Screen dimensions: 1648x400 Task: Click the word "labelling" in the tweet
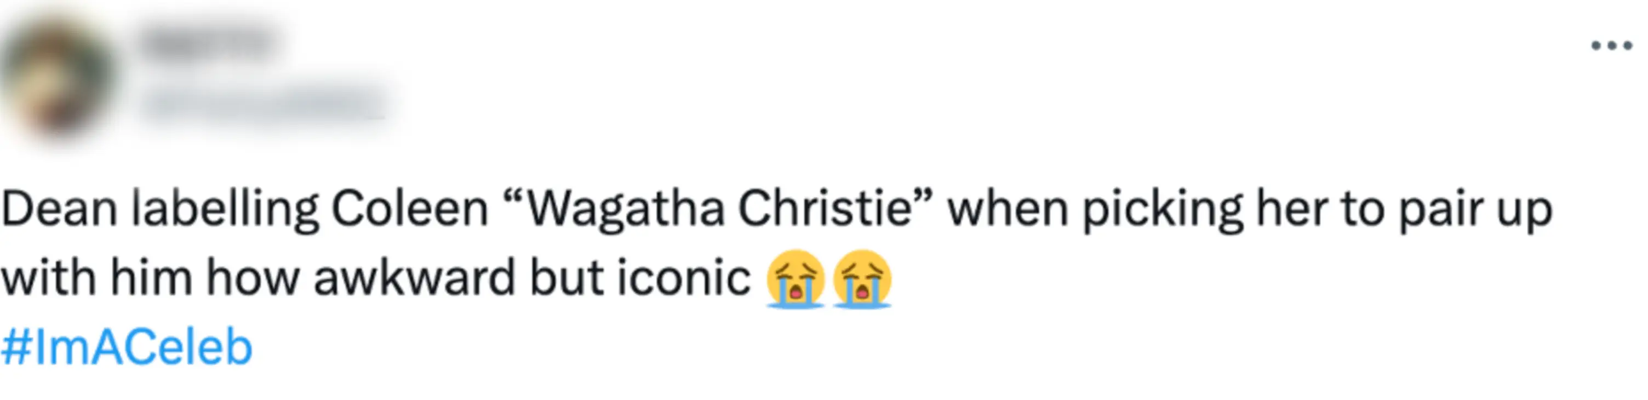(x=225, y=210)
